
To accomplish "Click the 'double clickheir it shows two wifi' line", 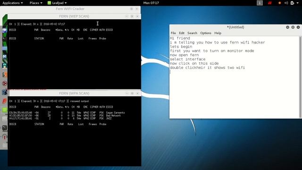I will click(x=207, y=68).
